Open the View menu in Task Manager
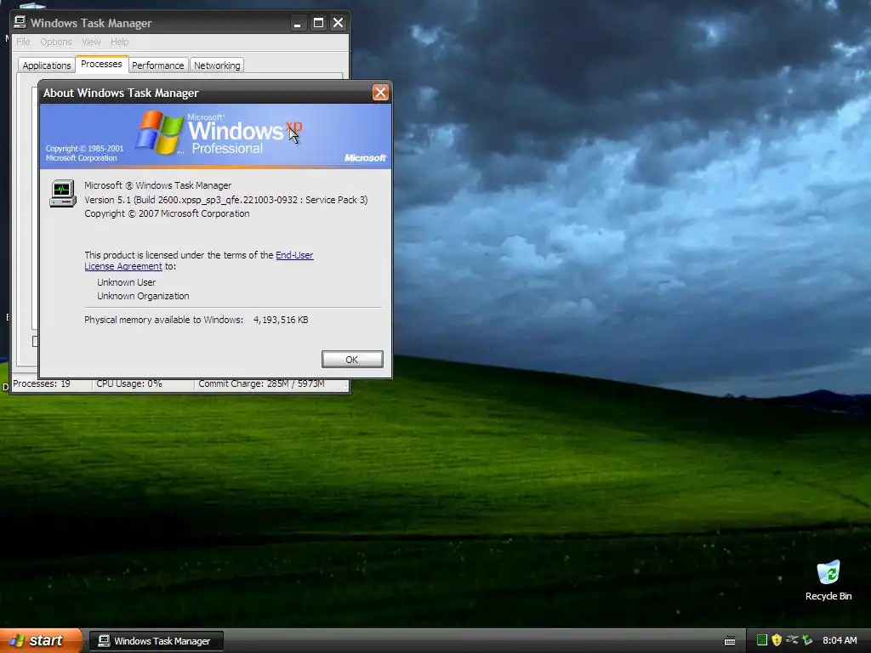The image size is (871, 653). click(x=91, y=42)
